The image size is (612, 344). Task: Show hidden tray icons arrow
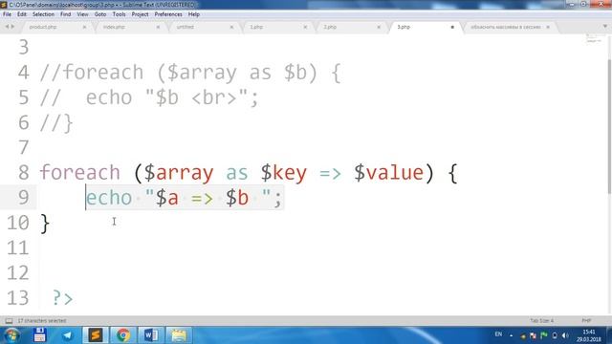click(x=512, y=335)
